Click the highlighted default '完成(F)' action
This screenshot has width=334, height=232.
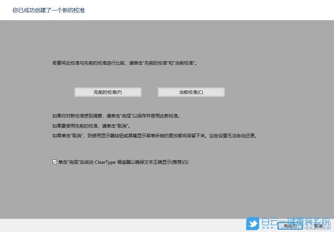click(x=290, y=226)
